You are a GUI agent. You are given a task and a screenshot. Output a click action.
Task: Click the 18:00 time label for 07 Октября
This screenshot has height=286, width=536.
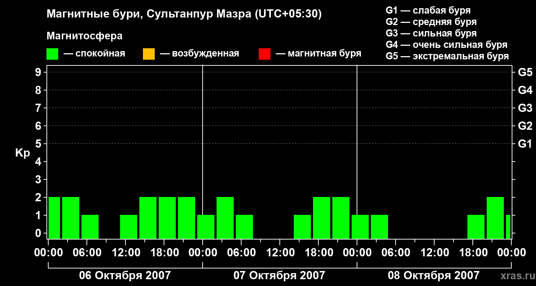(x=318, y=253)
